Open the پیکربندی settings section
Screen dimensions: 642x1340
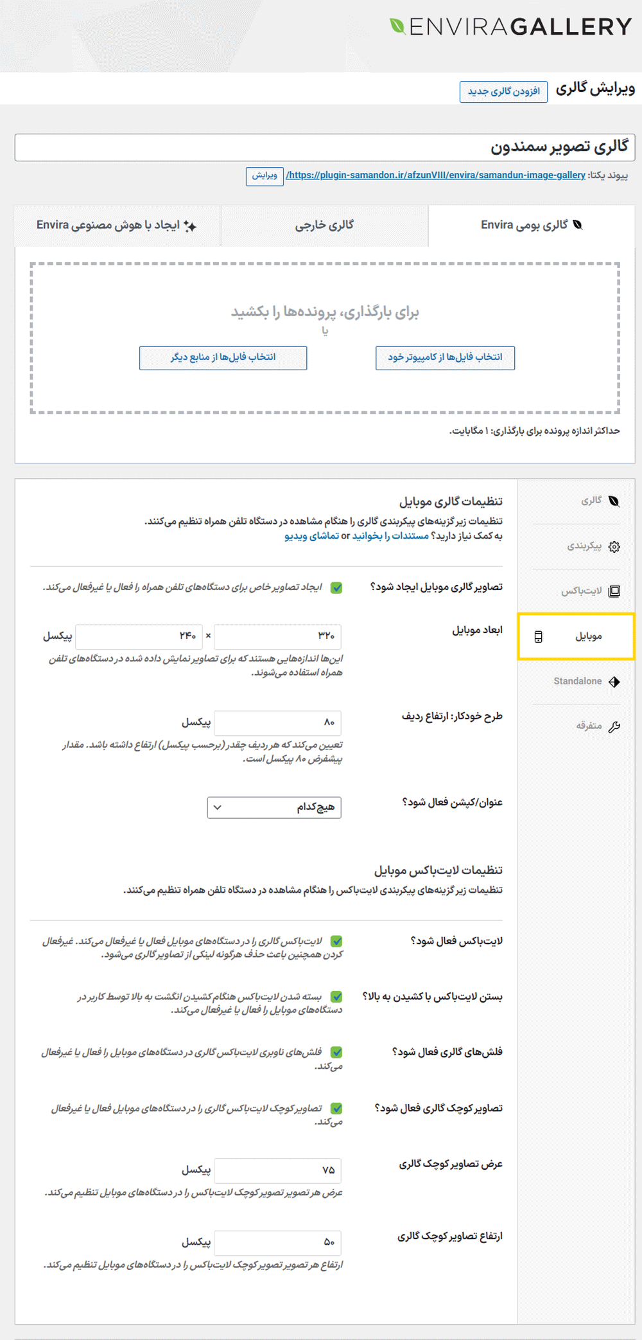point(577,546)
